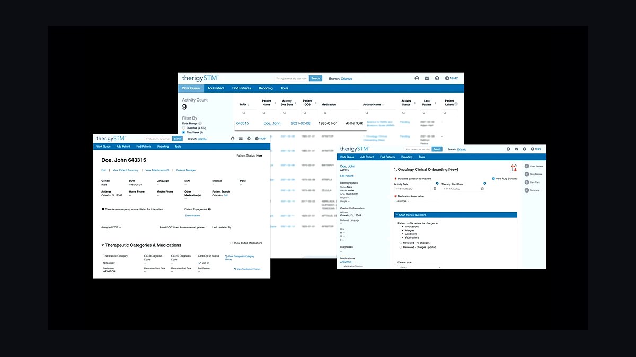
Task: Toggle View Fully Scripted checkbox
Action: pos(493,179)
